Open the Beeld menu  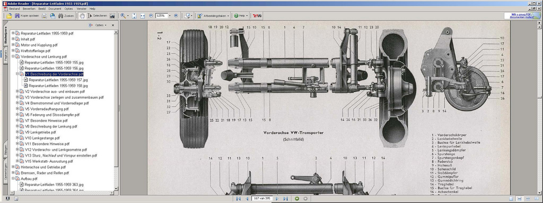tap(42, 8)
